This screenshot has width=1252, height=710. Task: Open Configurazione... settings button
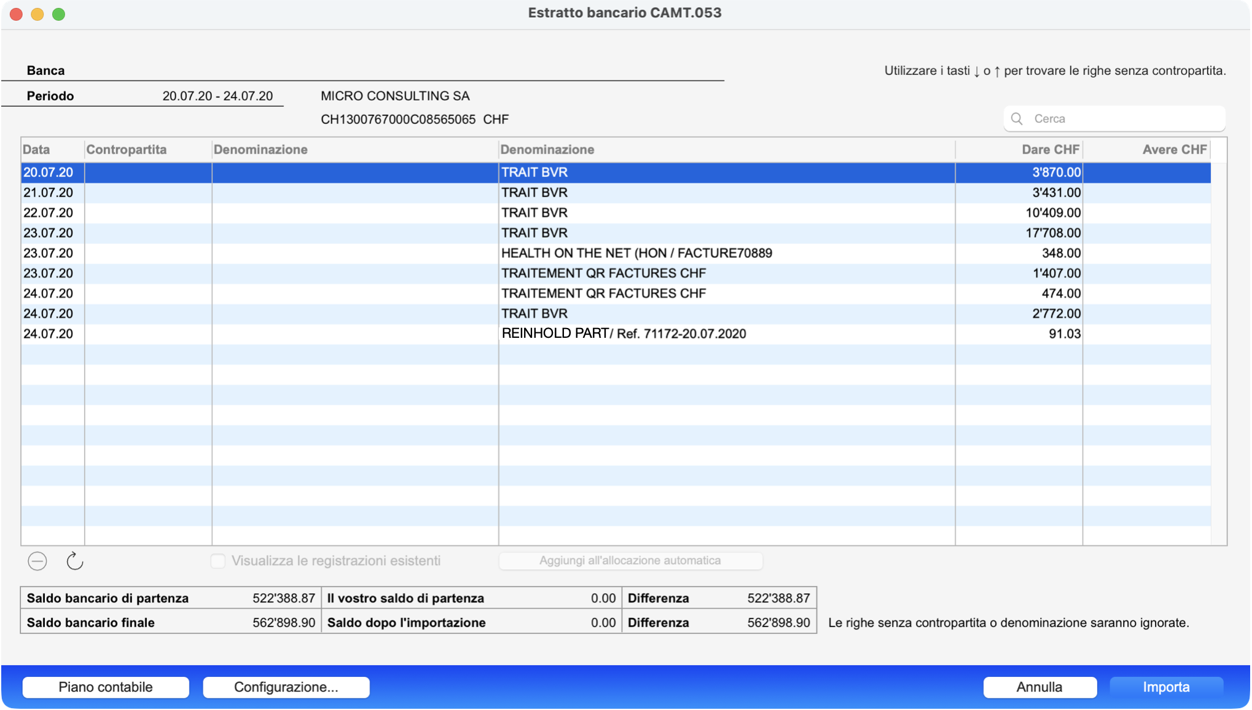[x=286, y=687]
